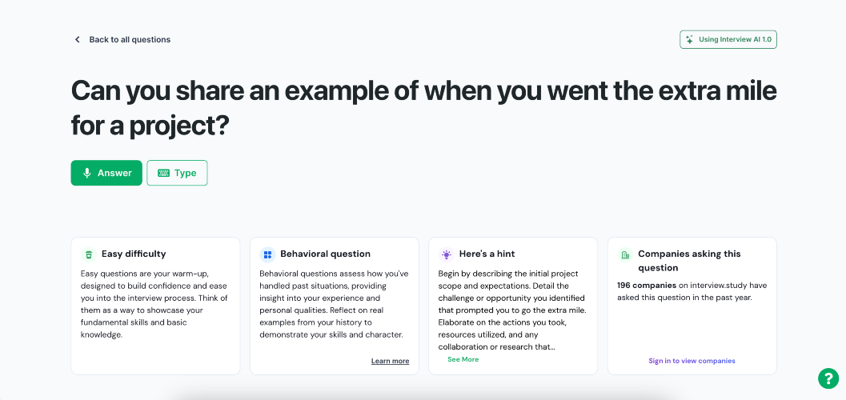Expand the hint with See More
Image resolution: width=846 pixels, height=400 pixels.
[x=463, y=359]
